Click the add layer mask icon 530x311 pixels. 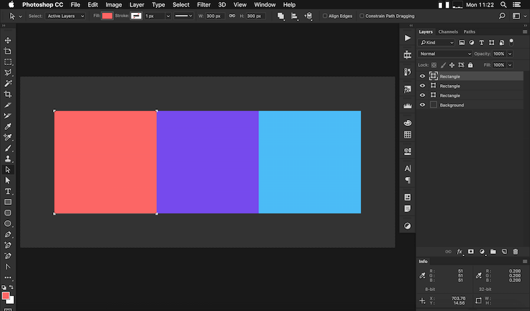pos(471,252)
